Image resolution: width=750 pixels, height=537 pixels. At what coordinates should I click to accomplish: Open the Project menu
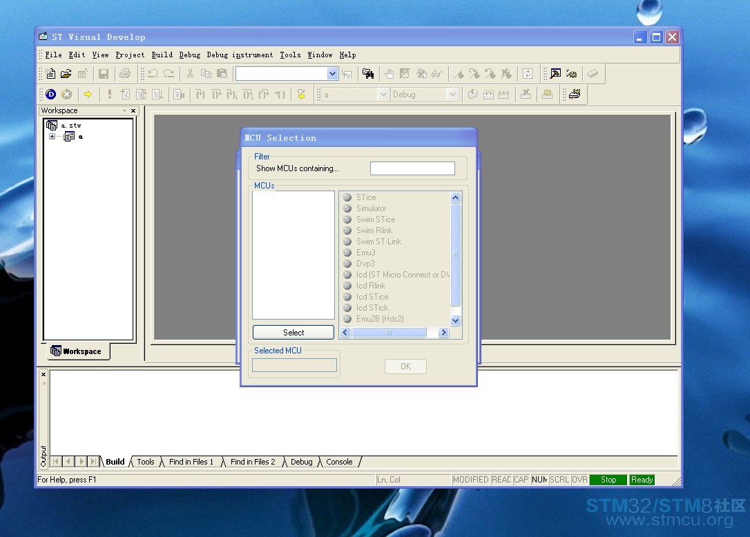[130, 55]
